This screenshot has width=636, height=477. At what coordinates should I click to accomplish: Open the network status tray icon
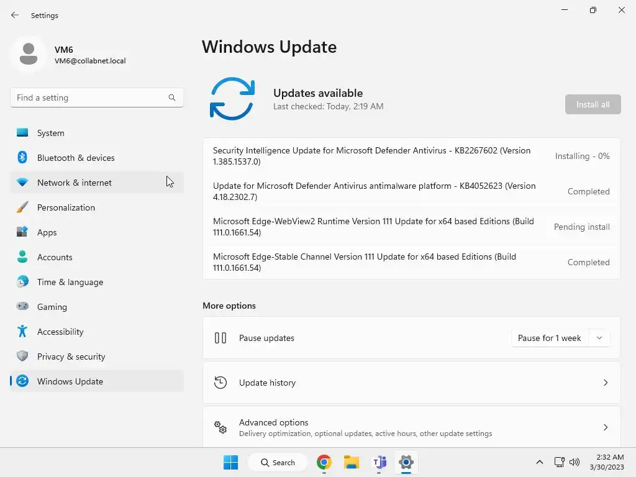(x=560, y=462)
